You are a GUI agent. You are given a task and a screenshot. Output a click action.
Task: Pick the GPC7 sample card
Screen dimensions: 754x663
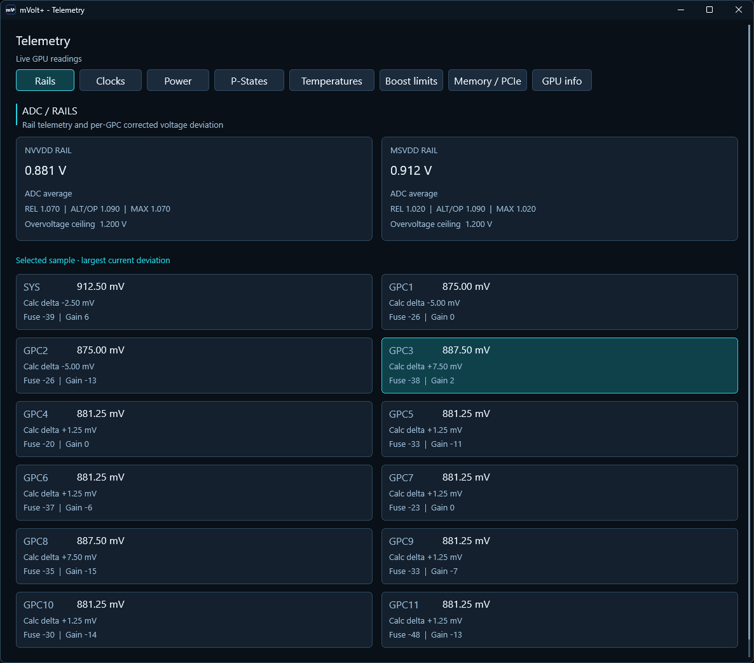(x=559, y=492)
